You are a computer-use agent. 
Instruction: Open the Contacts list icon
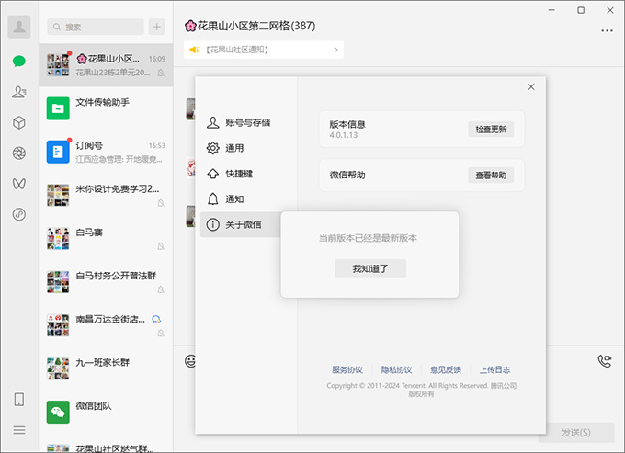tap(19, 92)
